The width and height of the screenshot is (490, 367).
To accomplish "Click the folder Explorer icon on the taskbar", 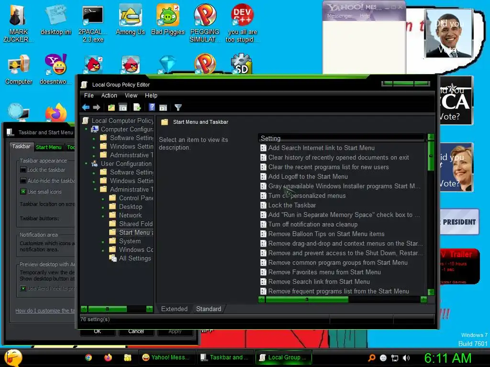I will (x=127, y=357).
